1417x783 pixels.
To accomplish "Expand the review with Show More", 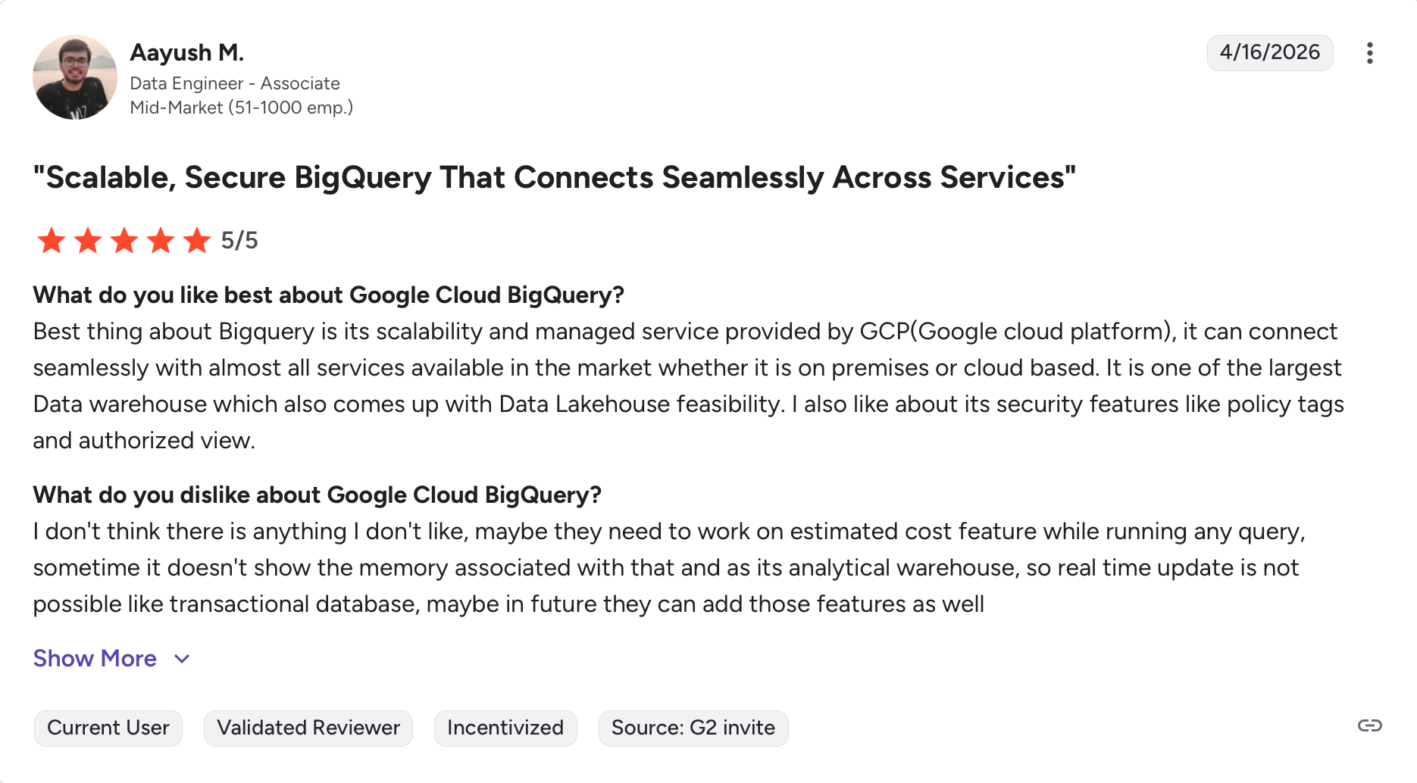I will click(x=95, y=659).
